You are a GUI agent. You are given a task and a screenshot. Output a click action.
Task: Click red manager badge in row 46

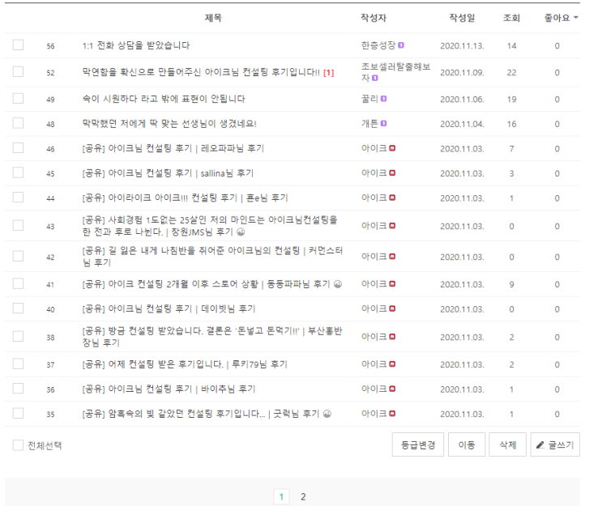(392, 148)
